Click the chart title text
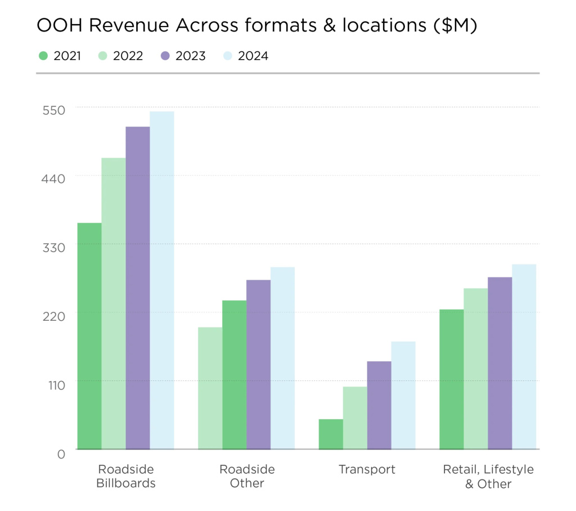The width and height of the screenshot is (576, 511). click(256, 25)
